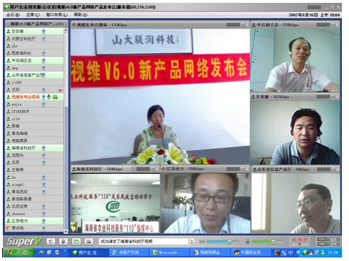349x261 pixels.
Task: Click the green window-layout toolbar button
Action: tap(76, 242)
